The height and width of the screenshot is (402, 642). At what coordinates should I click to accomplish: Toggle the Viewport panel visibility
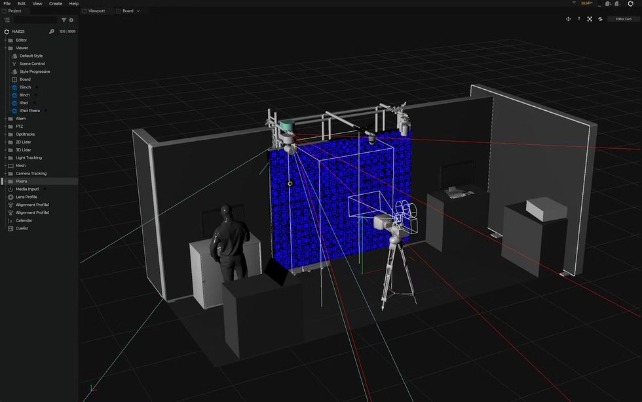pyautogui.click(x=85, y=10)
